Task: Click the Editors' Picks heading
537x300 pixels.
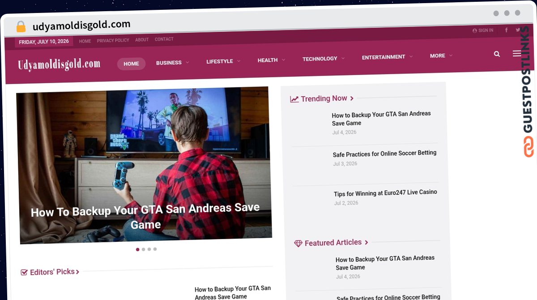Action: (x=52, y=272)
